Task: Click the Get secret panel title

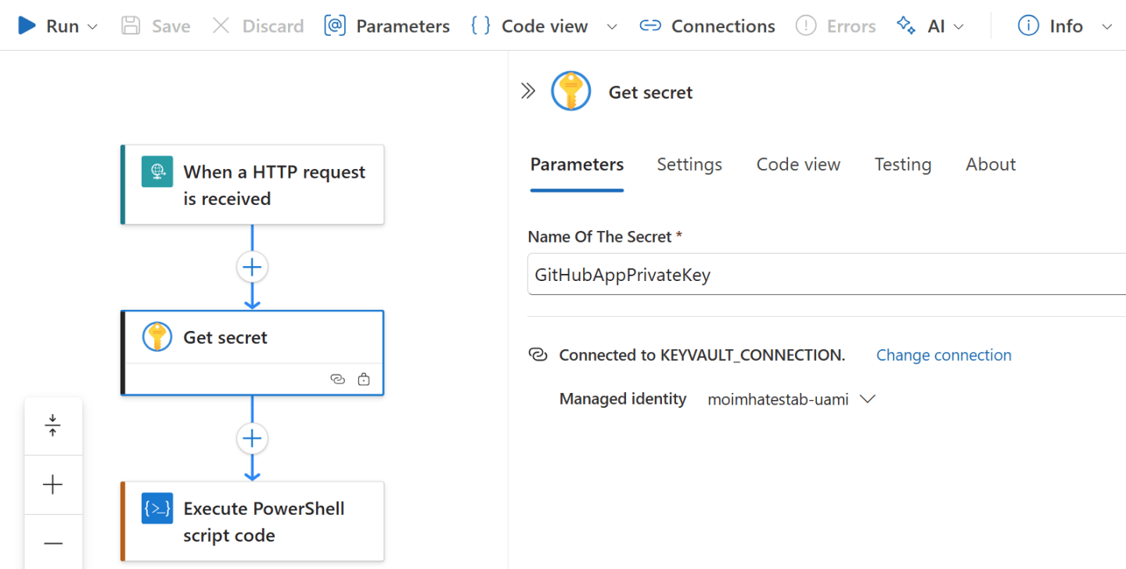Action: pyautogui.click(x=651, y=92)
